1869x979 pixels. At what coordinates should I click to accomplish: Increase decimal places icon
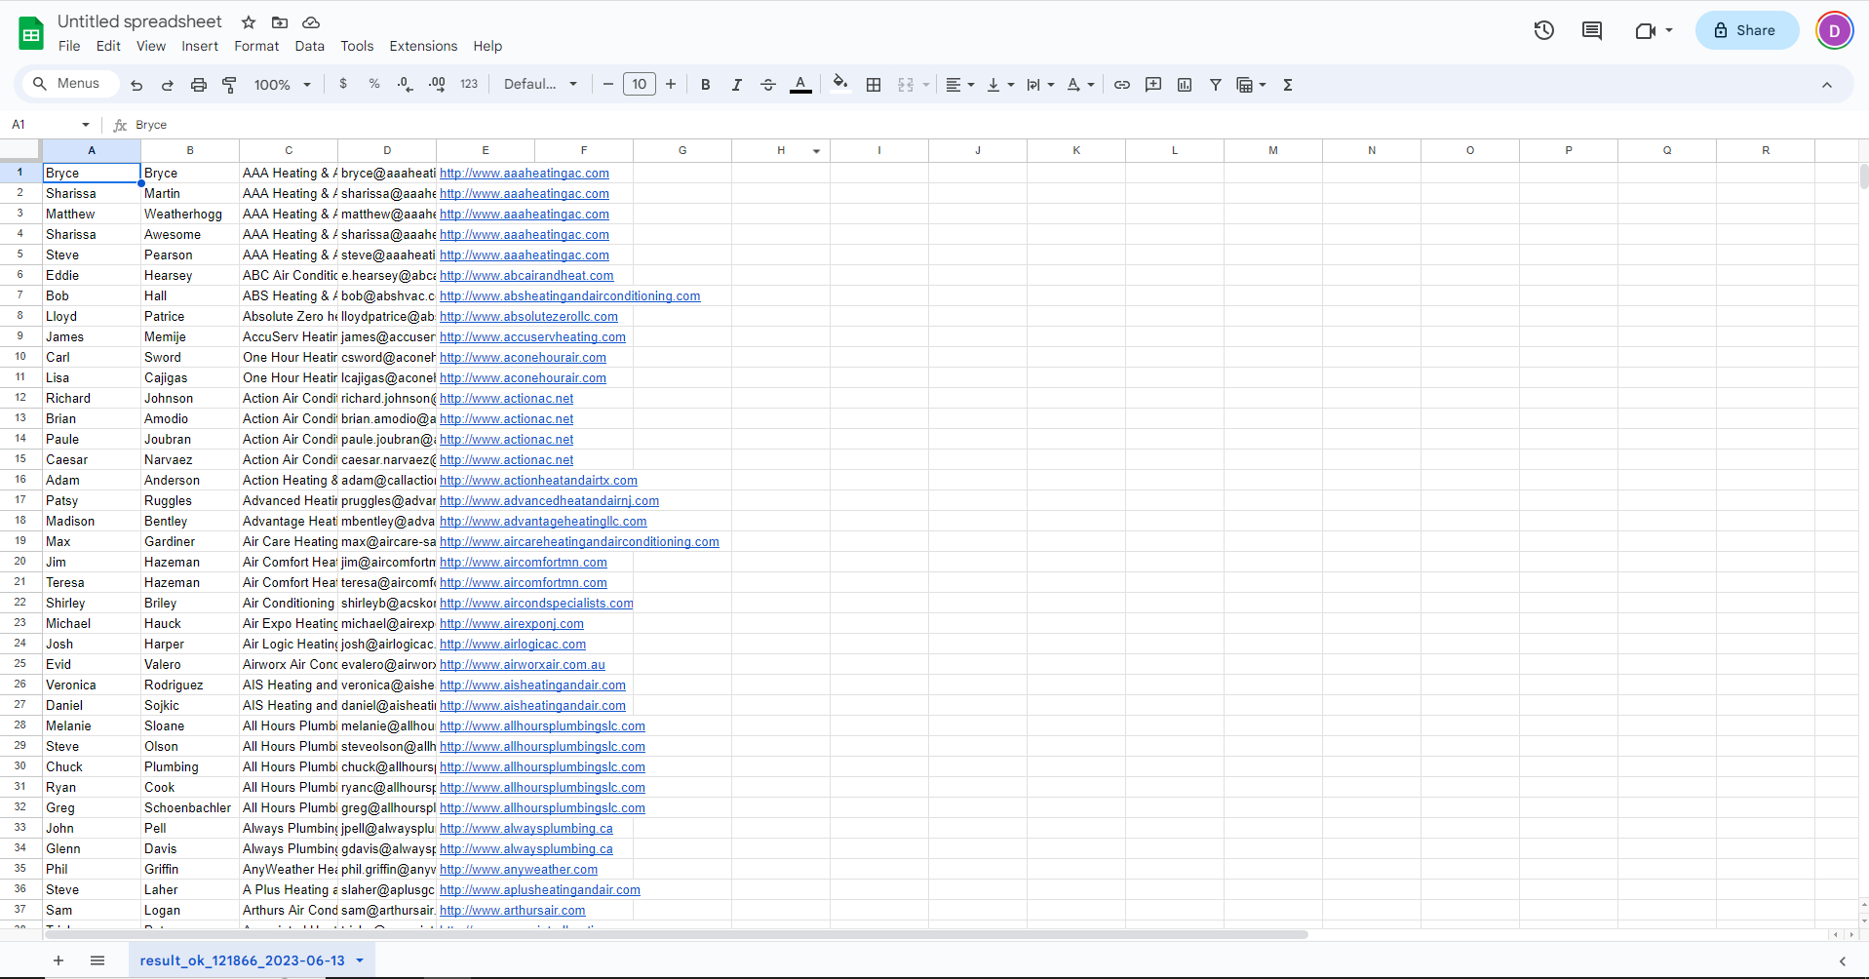pyautogui.click(x=437, y=85)
